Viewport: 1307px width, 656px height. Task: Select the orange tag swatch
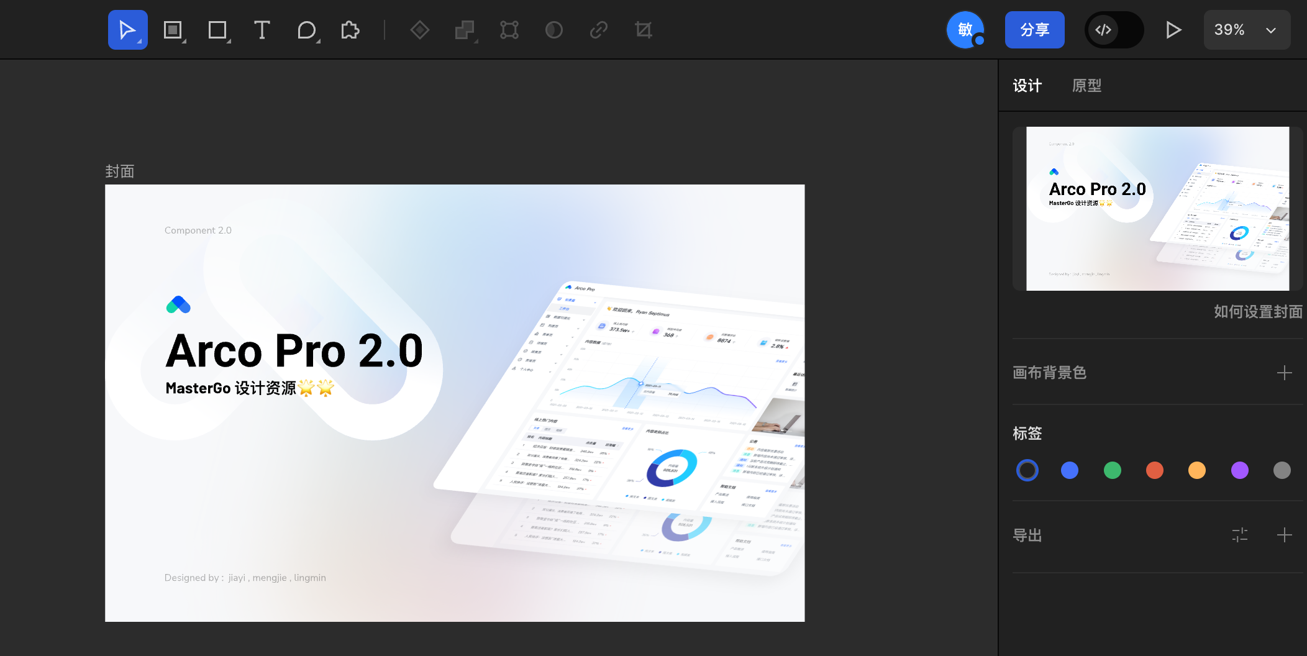[x=1197, y=470]
